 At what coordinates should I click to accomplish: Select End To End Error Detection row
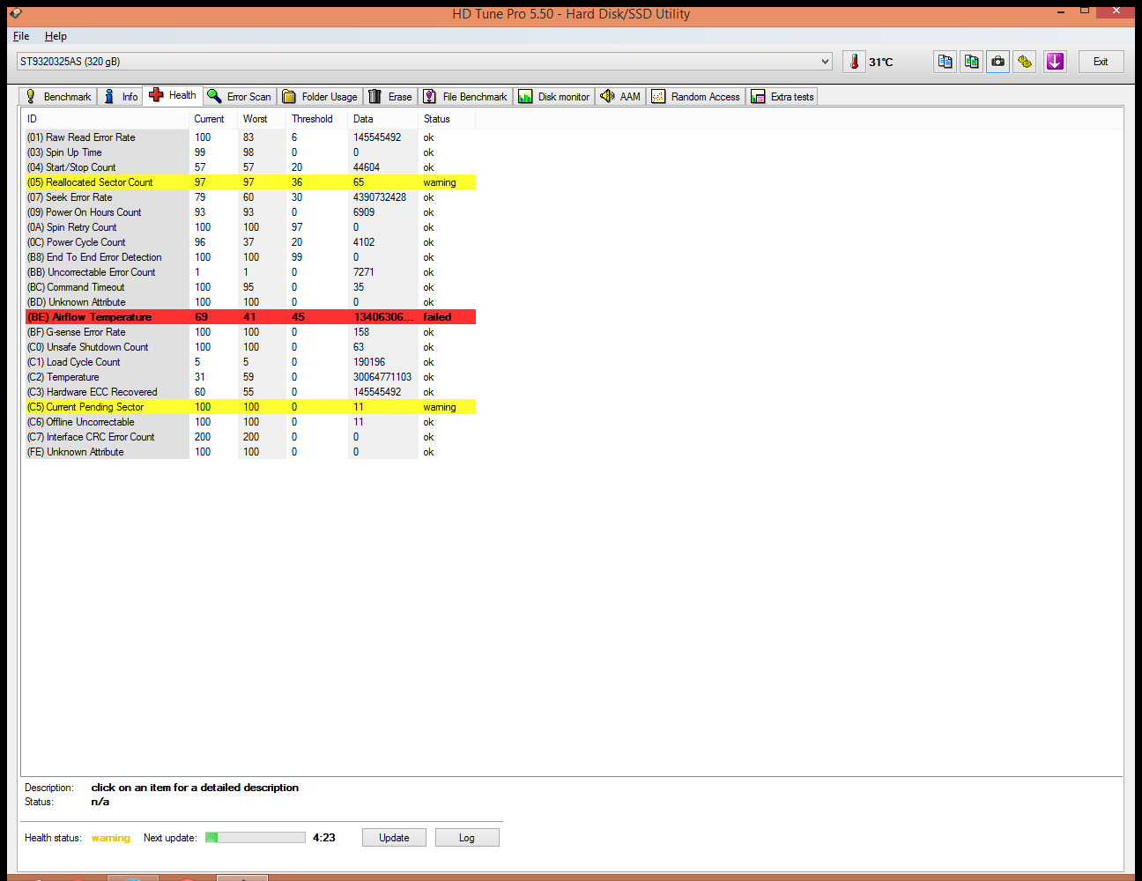250,257
